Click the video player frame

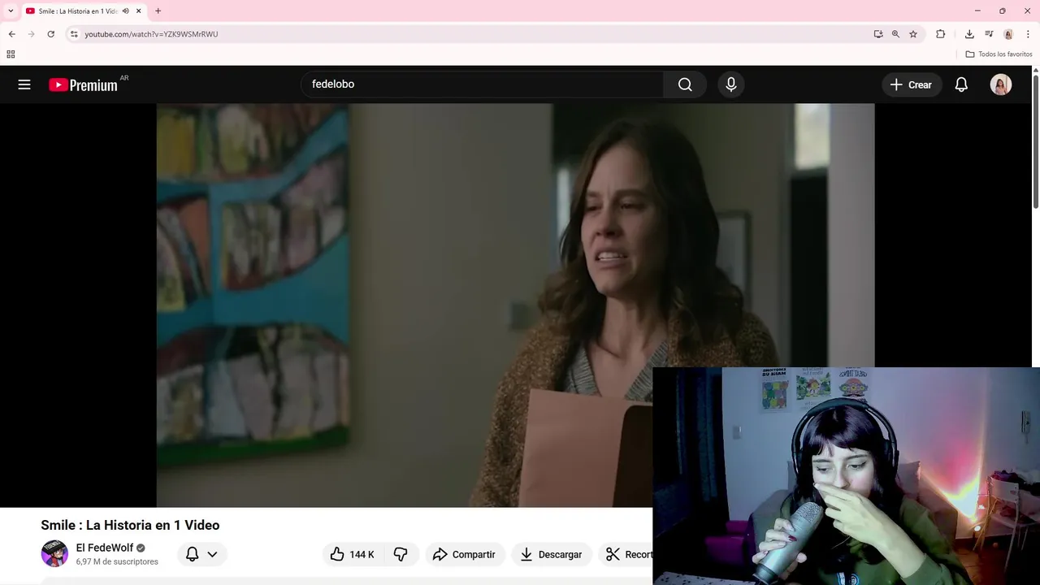(515, 305)
